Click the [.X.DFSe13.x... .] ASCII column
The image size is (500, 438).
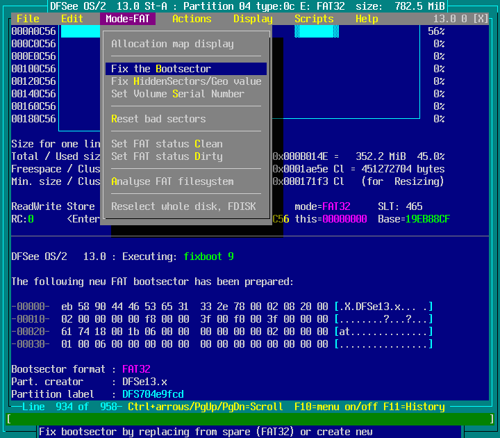383,307
